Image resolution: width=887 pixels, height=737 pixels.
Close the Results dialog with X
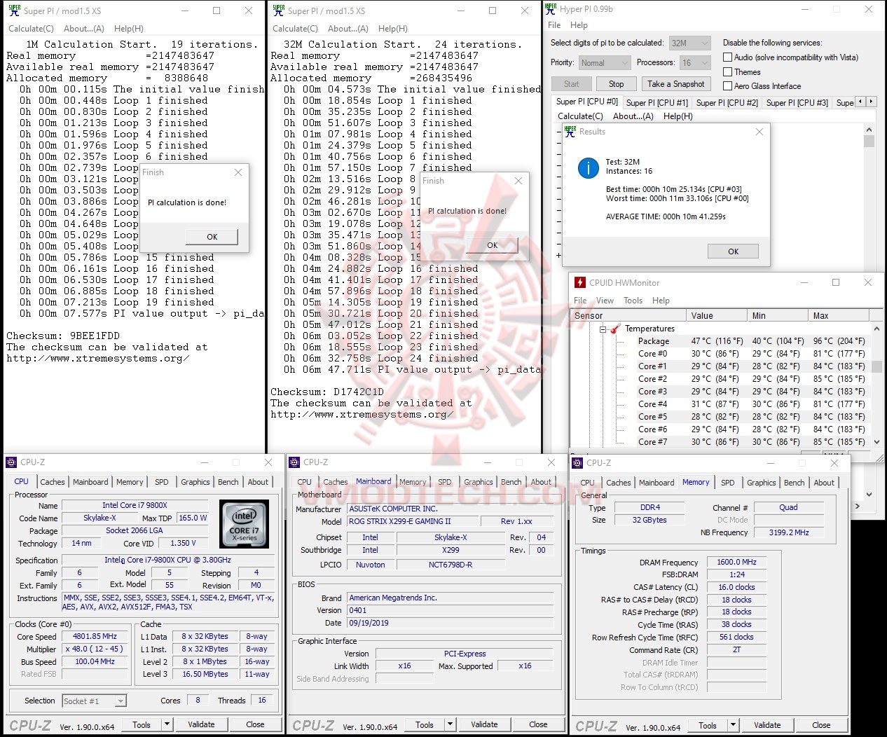pos(759,132)
